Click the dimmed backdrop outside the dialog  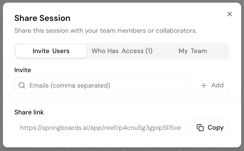(x=242, y=77)
